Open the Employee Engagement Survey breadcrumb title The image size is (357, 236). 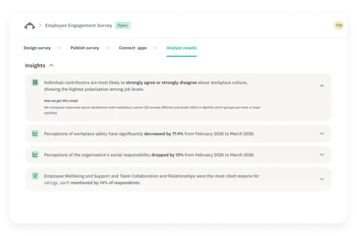(x=79, y=25)
